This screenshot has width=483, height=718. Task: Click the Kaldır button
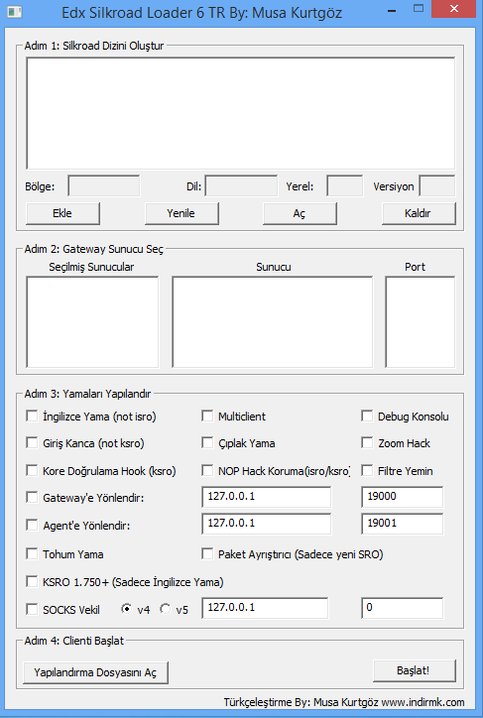point(419,213)
